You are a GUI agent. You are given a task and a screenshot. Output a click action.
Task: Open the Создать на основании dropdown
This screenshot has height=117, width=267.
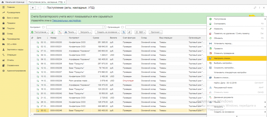click(107, 32)
